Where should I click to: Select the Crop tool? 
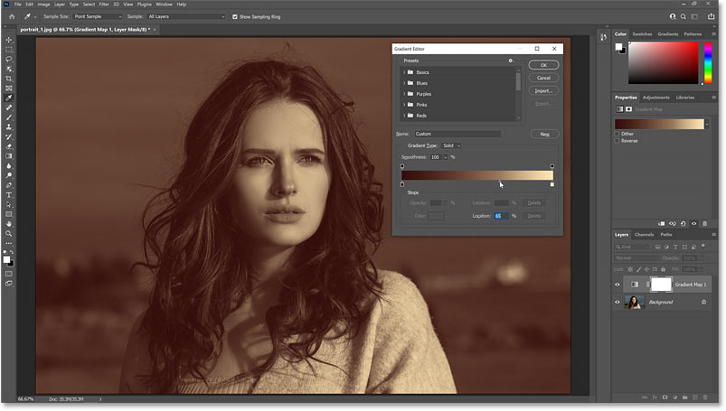click(9, 79)
